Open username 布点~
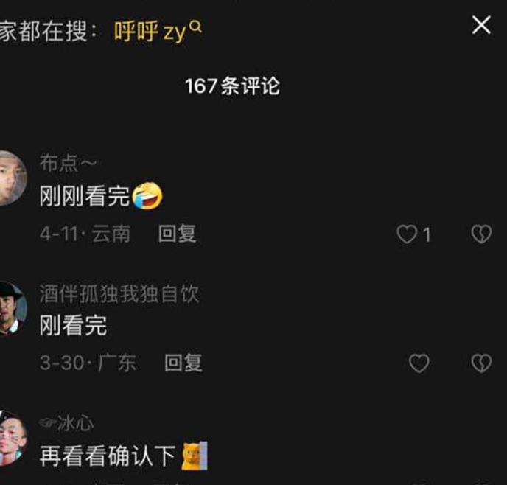 point(68,163)
